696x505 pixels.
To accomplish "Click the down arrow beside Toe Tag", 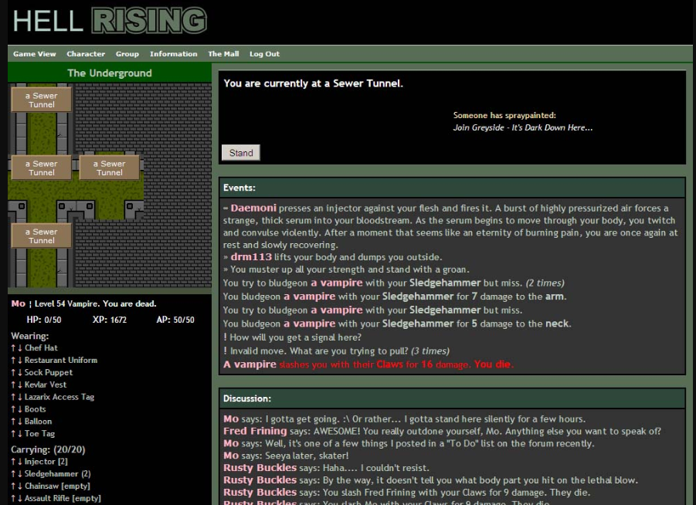I will [19, 434].
